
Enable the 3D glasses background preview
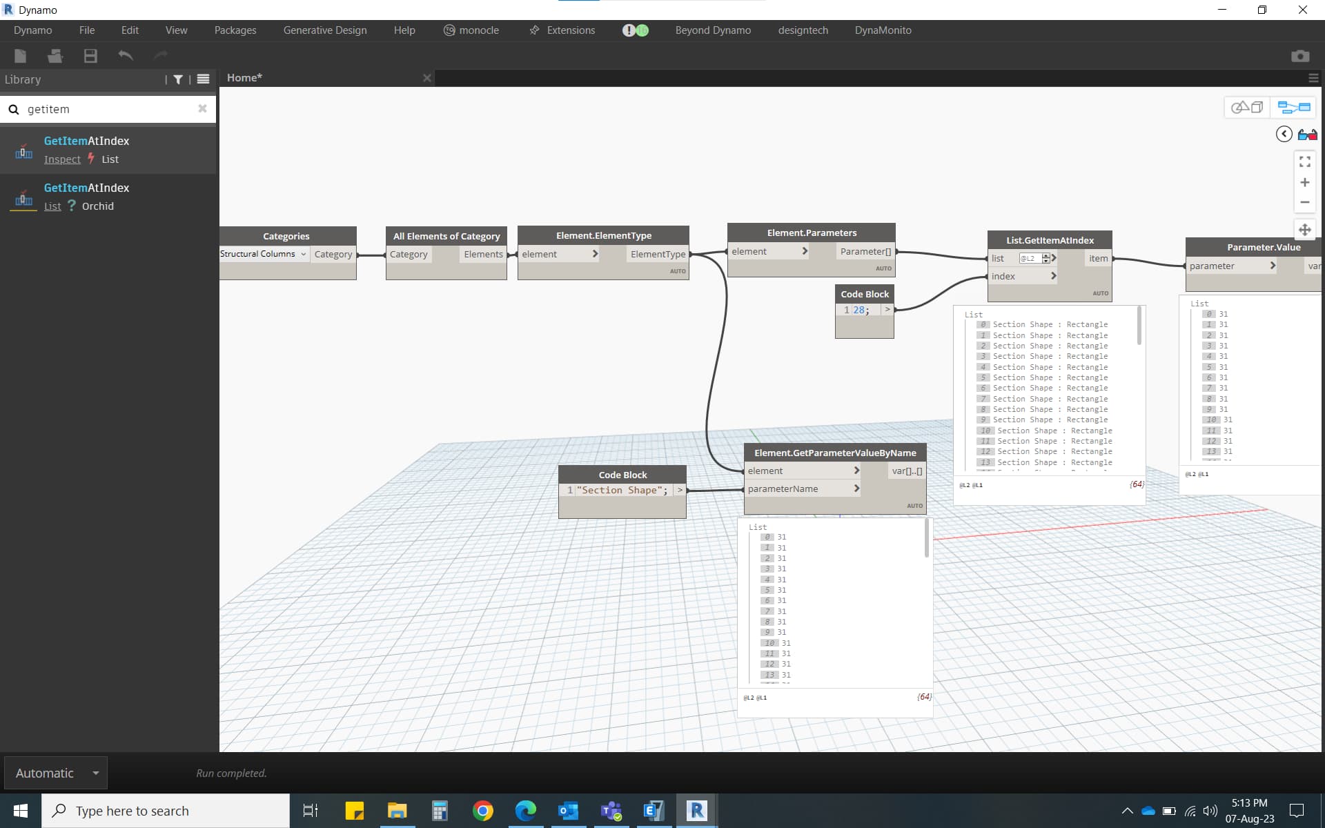tap(1308, 133)
